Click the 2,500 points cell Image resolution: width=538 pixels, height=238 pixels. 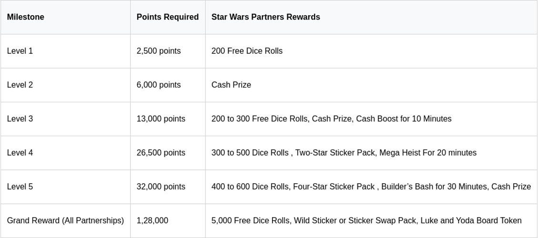click(158, 51)
